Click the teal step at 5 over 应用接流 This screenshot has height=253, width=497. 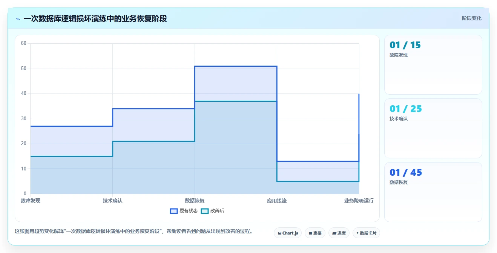point(318,181)
